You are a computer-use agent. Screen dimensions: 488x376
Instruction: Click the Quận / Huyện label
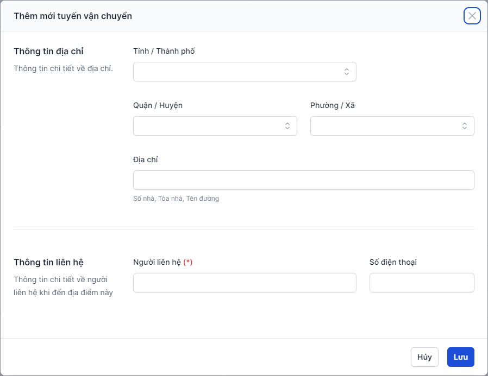(158, 105)
